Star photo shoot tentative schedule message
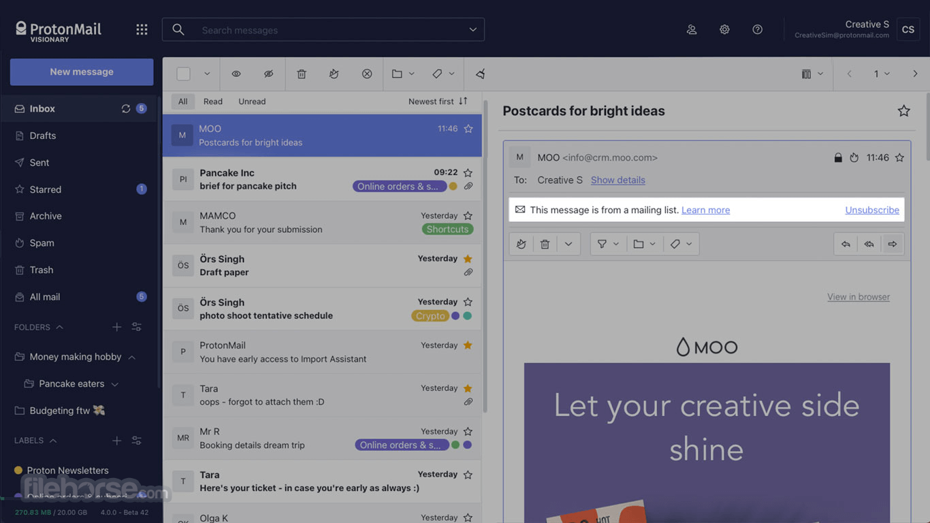Image resolution: width=930 pixels, height=523 pixels. tap(468, 302)
